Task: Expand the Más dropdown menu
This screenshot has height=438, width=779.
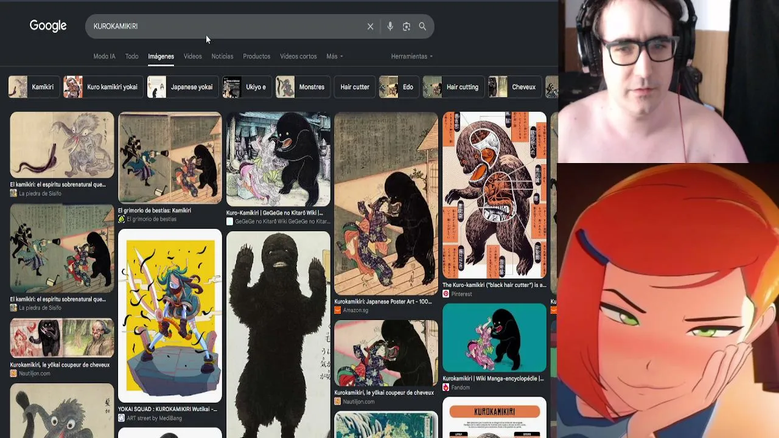Action: [335, 56]
